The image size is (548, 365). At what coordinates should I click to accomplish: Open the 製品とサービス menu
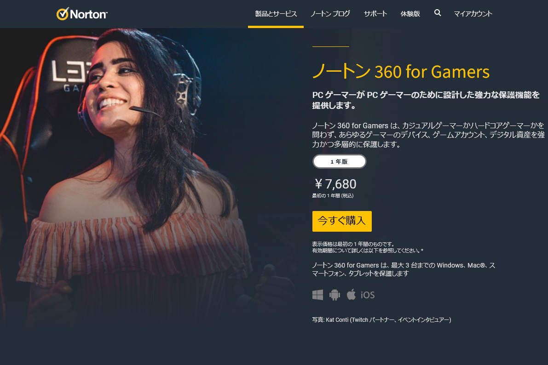tap(276, 14)
